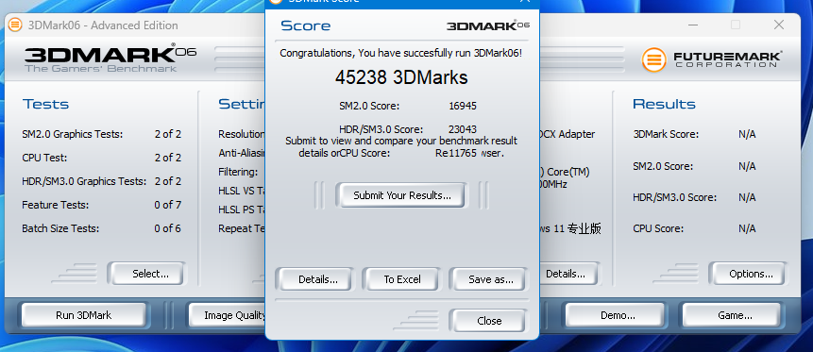Screen dimensions: 813x352
Task: Click the 45238 3DMarks score text
Action: tap(401, 77)
